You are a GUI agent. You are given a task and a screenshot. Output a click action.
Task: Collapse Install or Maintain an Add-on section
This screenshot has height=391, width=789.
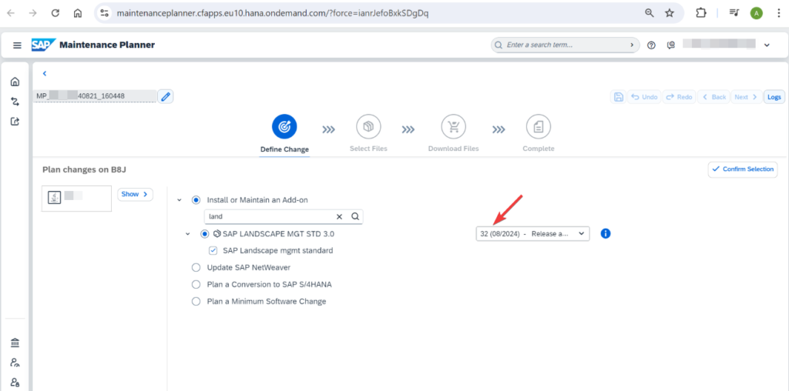179,200
